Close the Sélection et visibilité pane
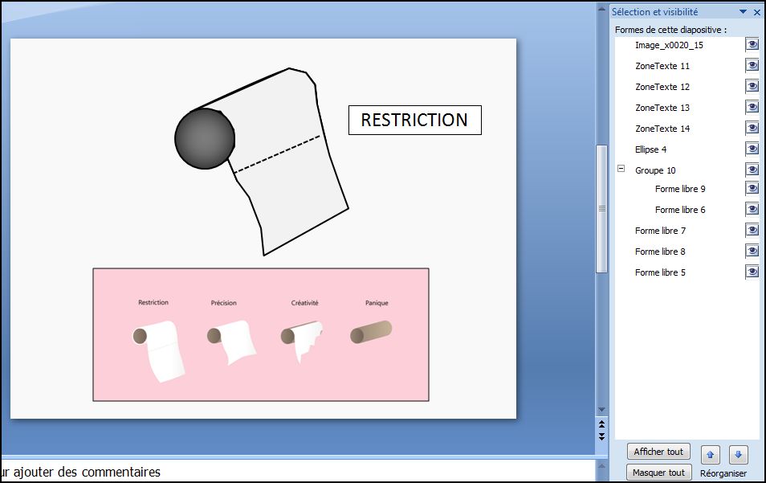Screen dimensions: 766x483 [756, 12]
